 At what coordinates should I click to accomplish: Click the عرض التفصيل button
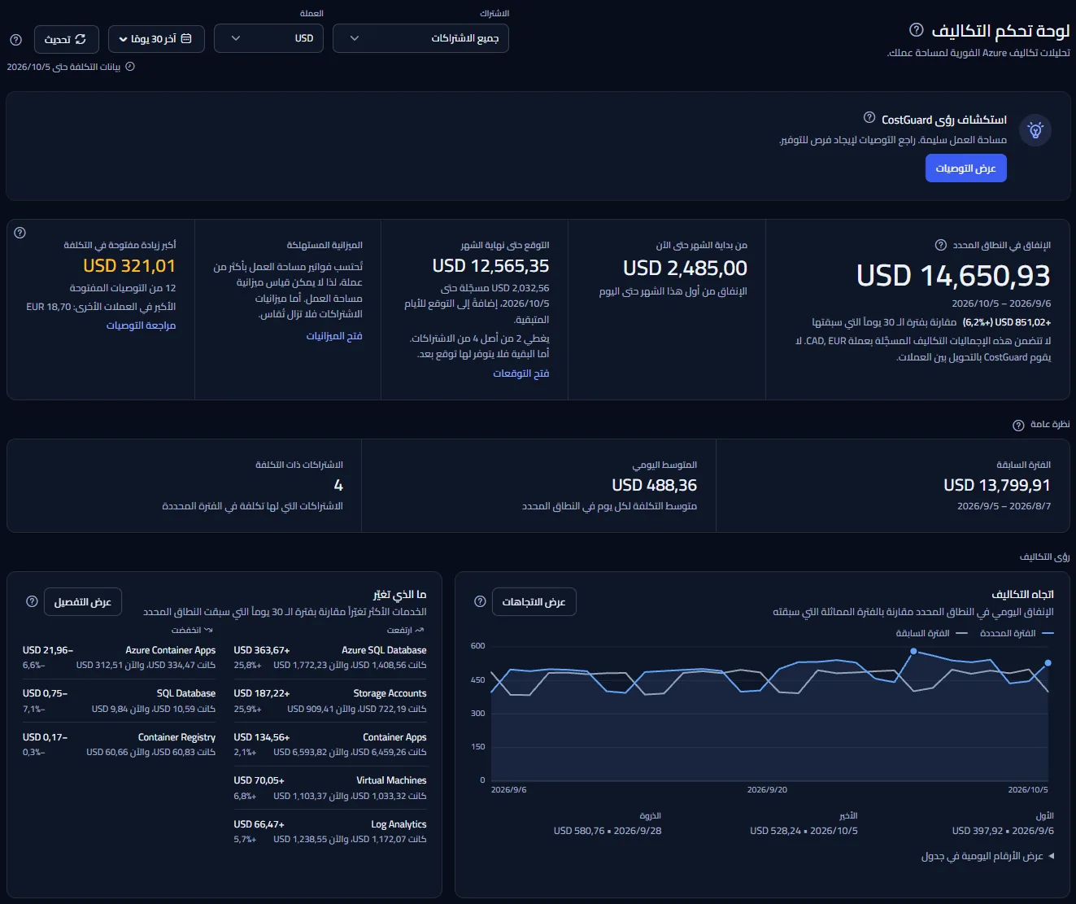pyautogui.click(x=83, y=601)
